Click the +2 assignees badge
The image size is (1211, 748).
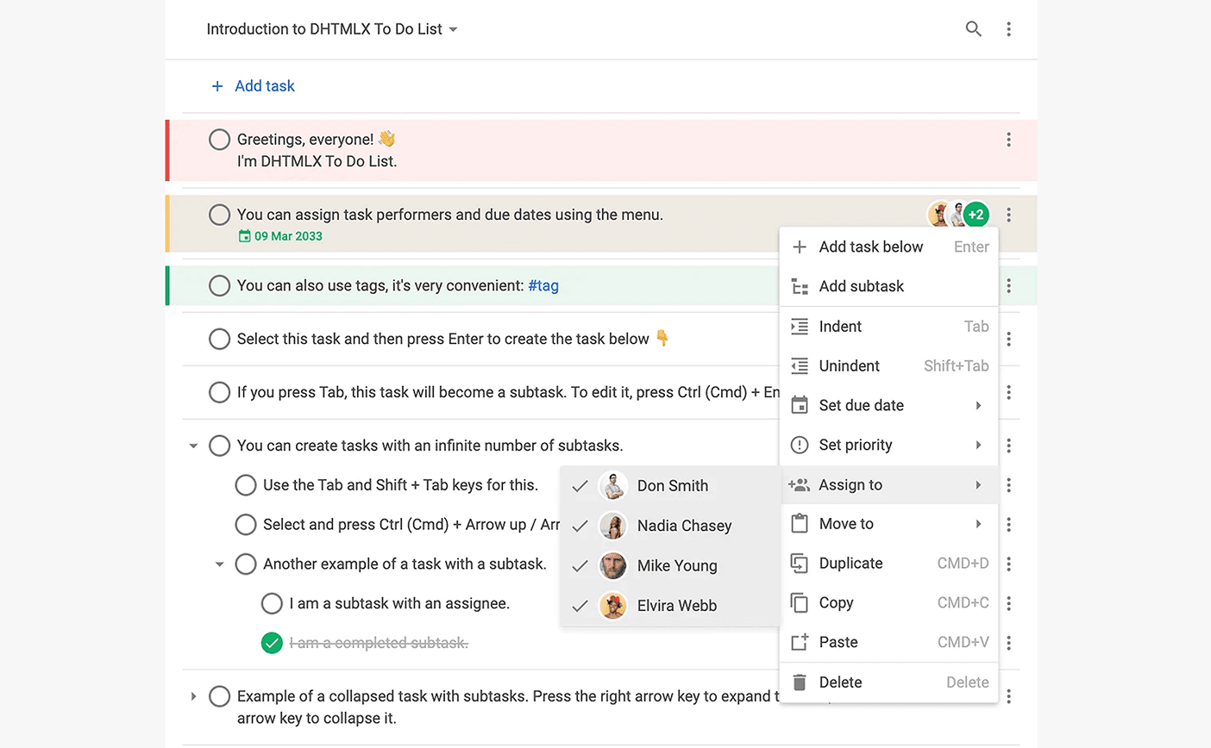[976, 215]
